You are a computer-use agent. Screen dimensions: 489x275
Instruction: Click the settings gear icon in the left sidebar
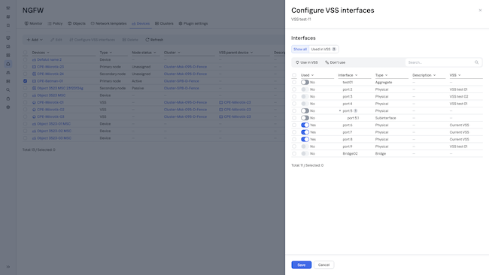click(8, 107)
